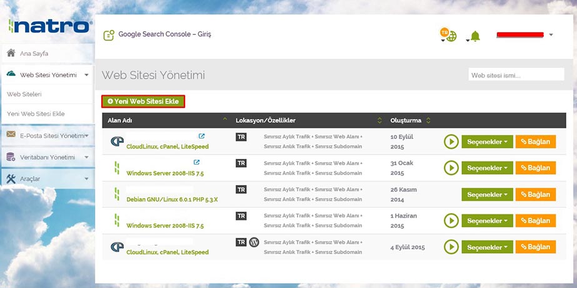Click cPanel logo icon in 4 Eylül 2015 row
Screen dimensions: 577x288
click(117, 247)
